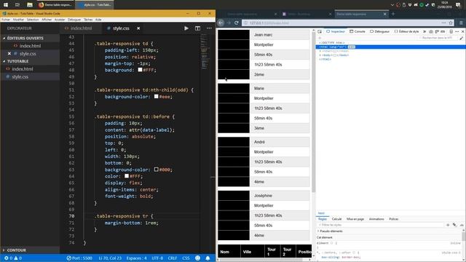The image size is (466, 262).
Task: Open the editor More Actions ellipsis
Action: point(209,28)
